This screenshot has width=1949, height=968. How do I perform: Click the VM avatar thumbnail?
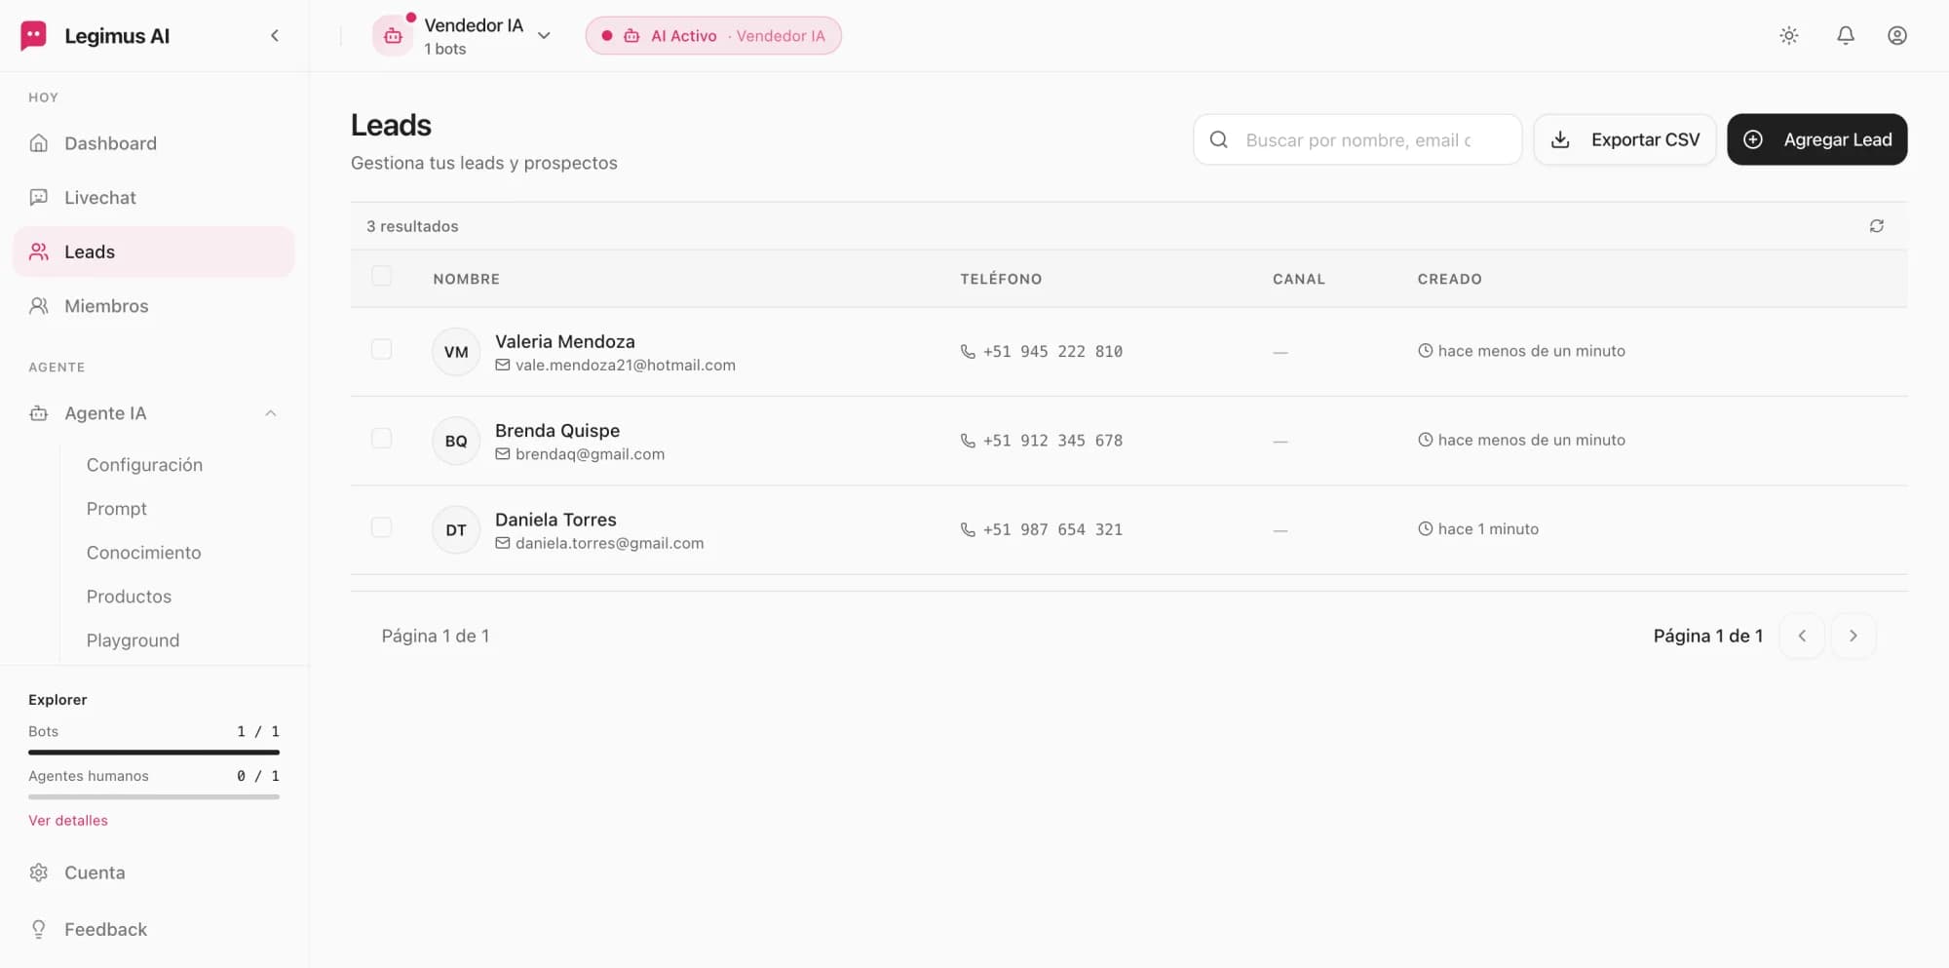[456, 352]
